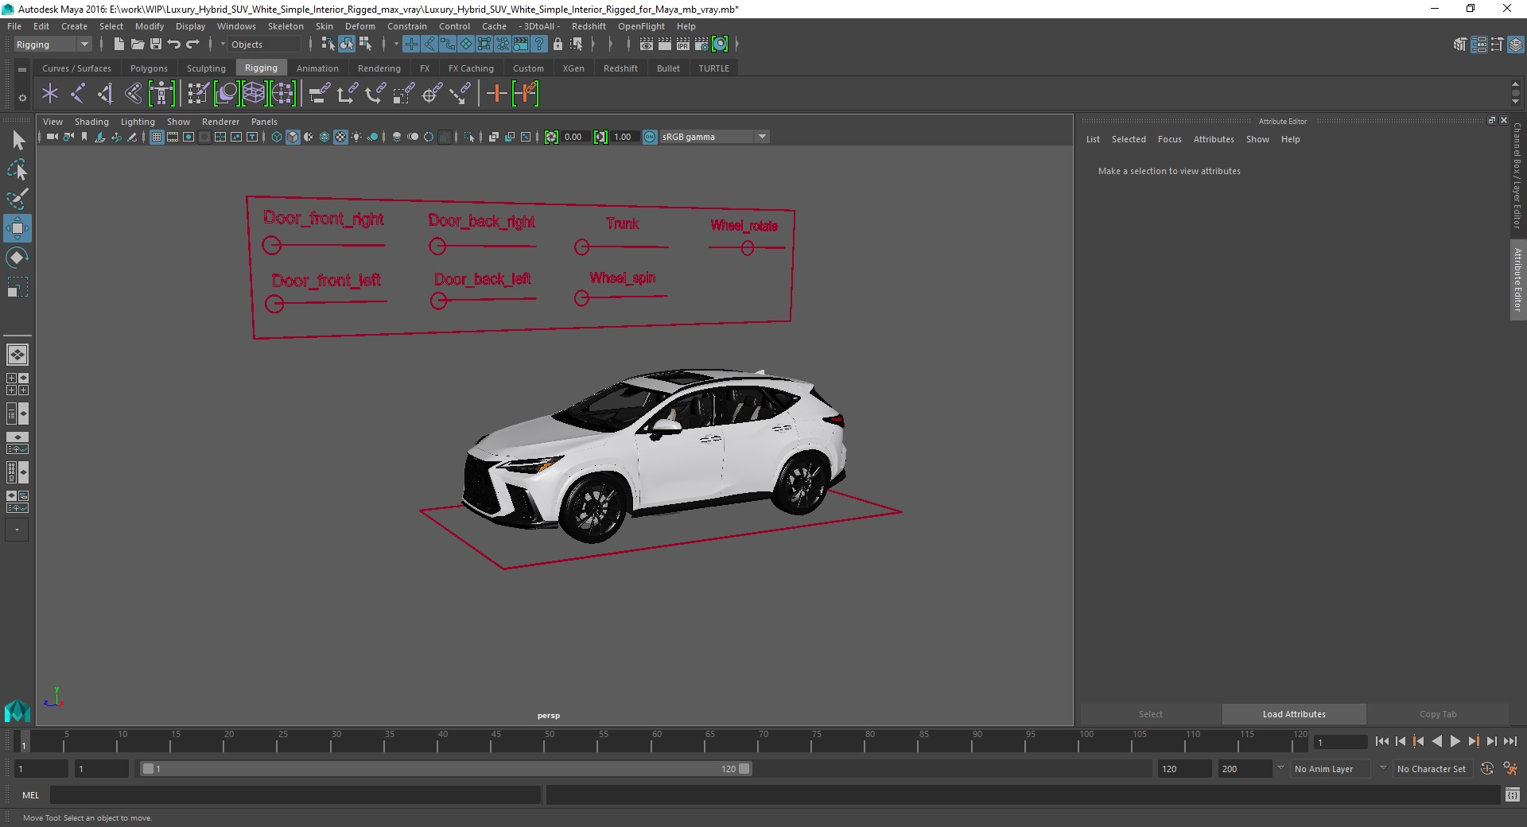Switch to the Animation shelf tab
The width and height of the screenshot is (1527, 827).
point(317,68)
